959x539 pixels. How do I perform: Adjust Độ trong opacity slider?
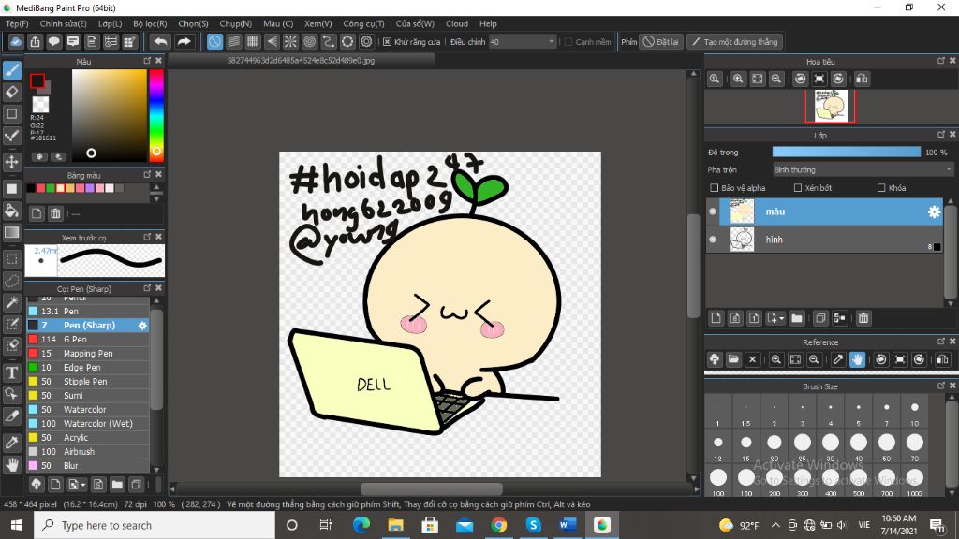coord(846,153)
